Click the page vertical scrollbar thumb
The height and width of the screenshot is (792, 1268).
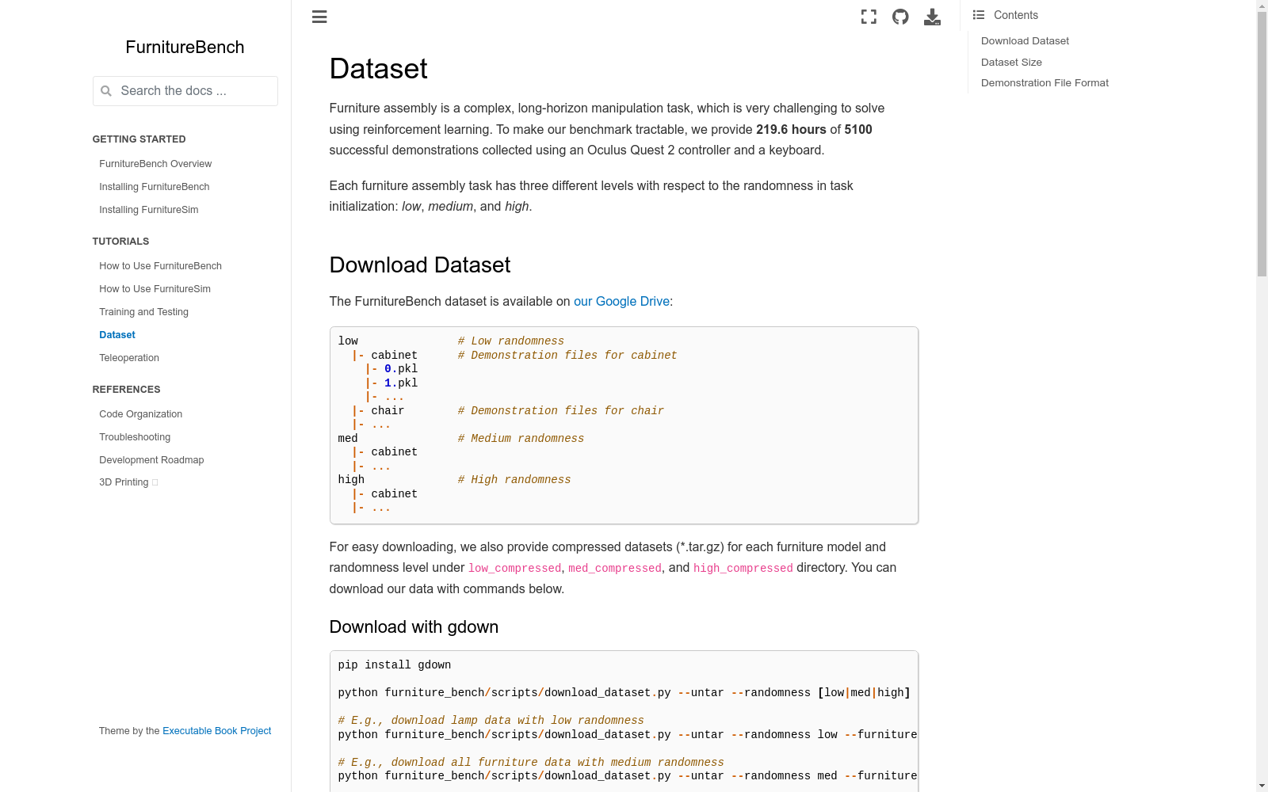1262,144
